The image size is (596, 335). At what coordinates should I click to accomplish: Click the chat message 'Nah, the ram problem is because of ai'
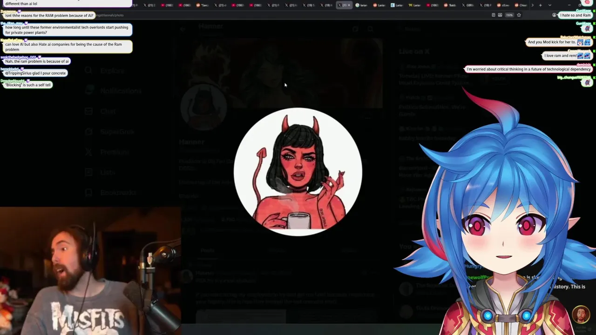coord(37,61)
